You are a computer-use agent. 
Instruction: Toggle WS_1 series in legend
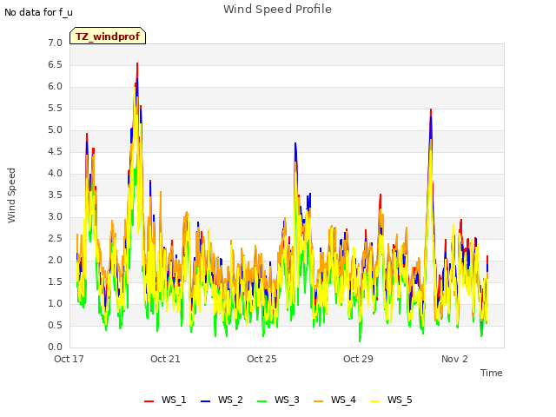tap(165, 400)
